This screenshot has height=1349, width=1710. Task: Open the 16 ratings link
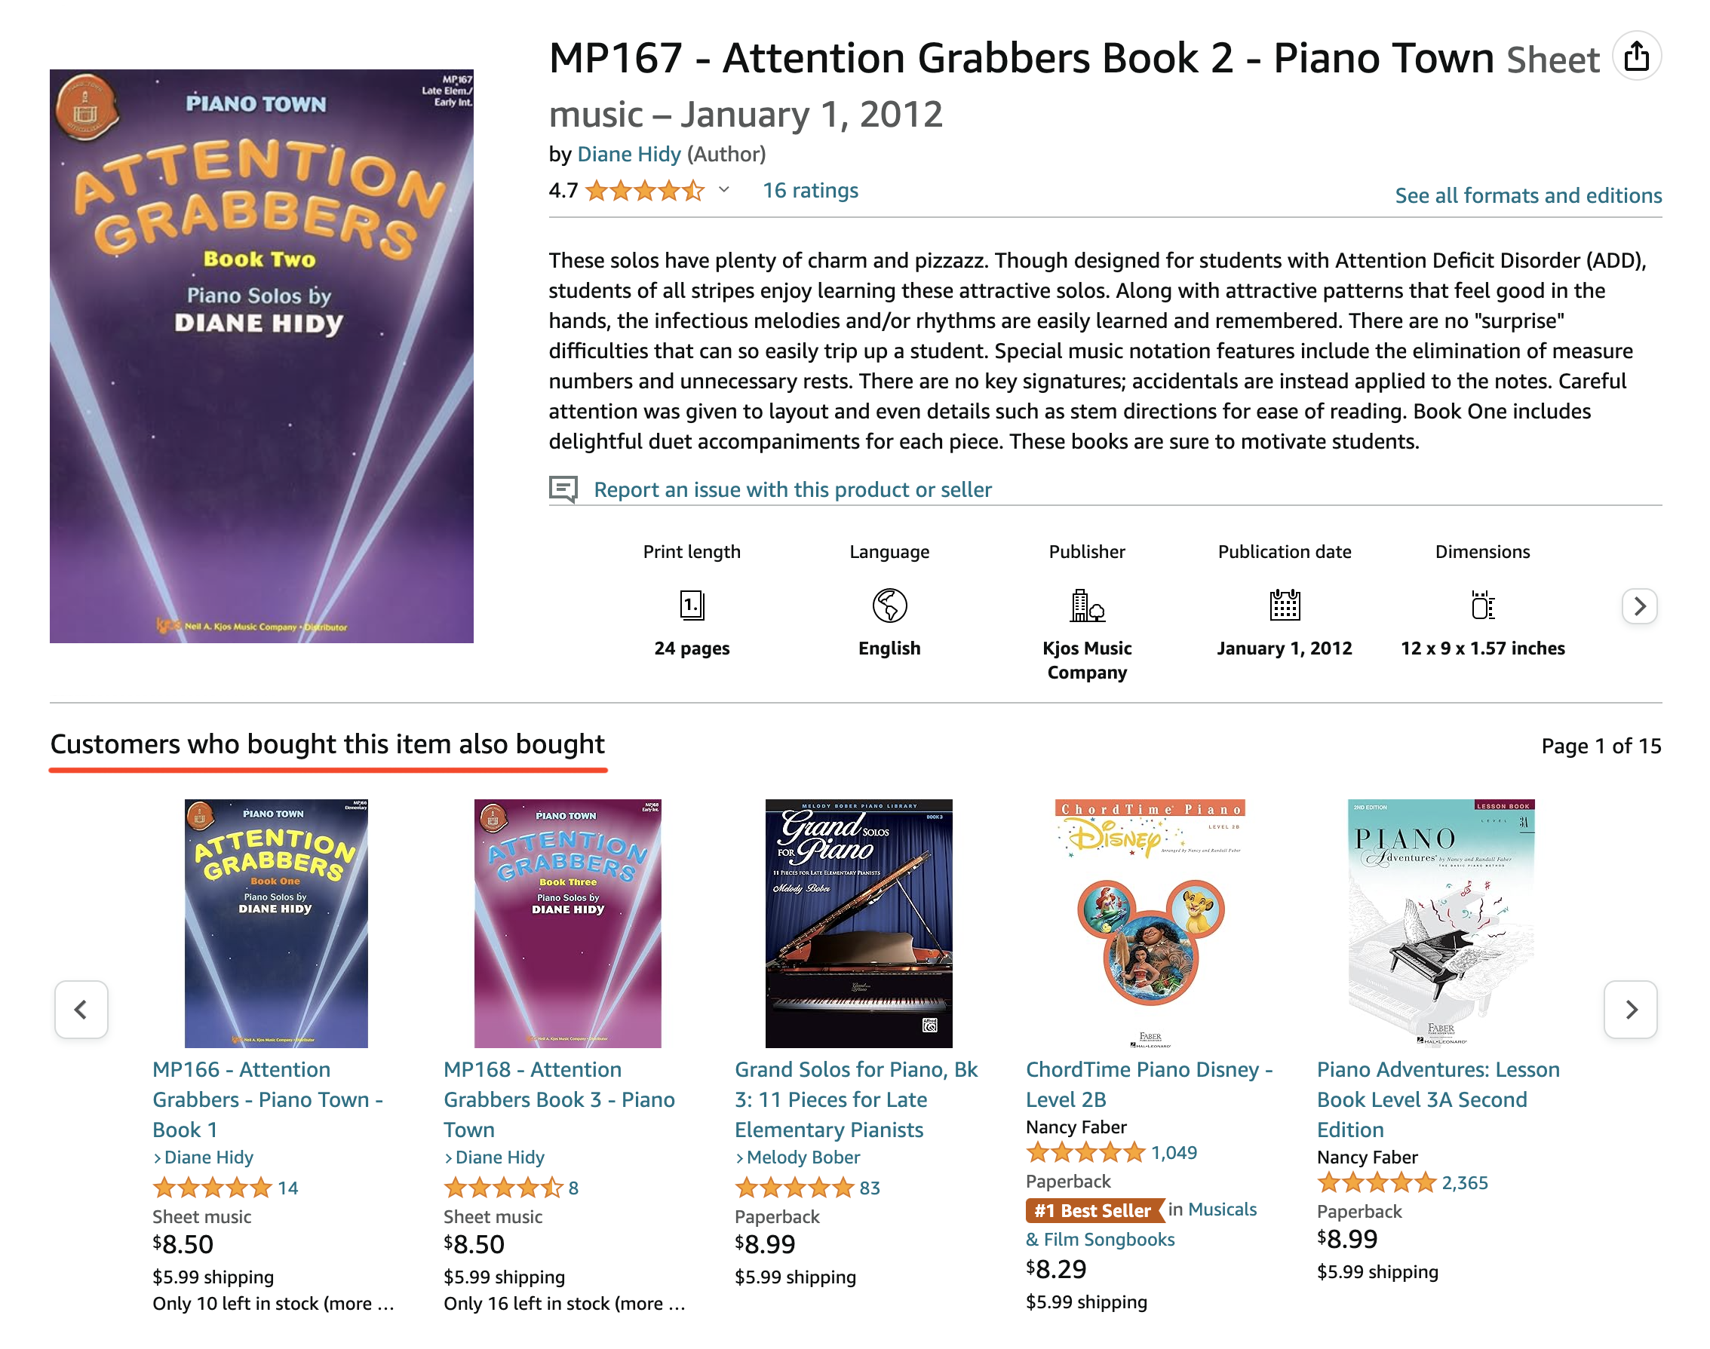pyautogui.click(x=809, y=190)
